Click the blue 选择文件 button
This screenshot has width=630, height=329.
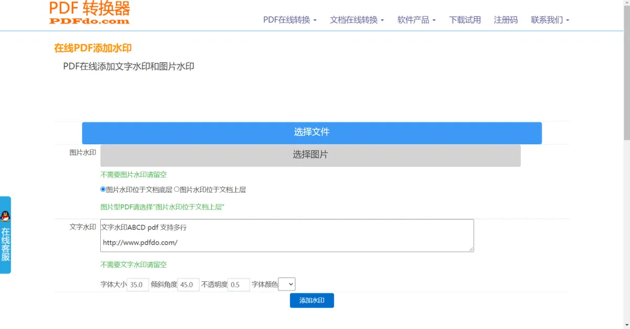click(x=312, y=133)
